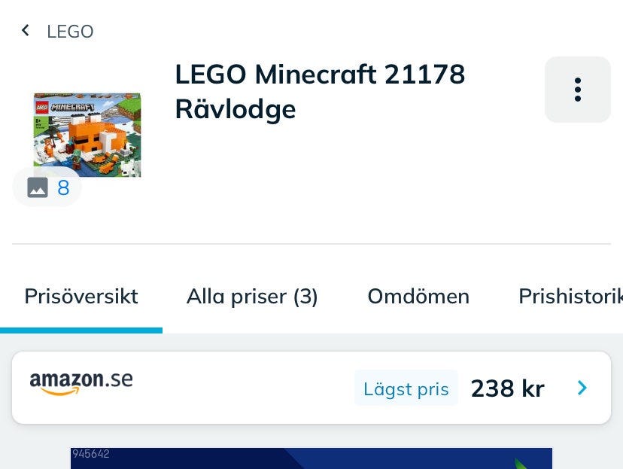Viewport: 623px width, 469px height.
Task: Click the 238 kr price
Action: [x=507, y=388]
